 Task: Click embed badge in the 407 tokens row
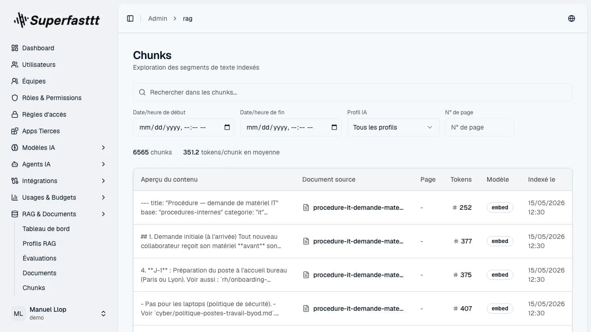(x=500, y=308)
